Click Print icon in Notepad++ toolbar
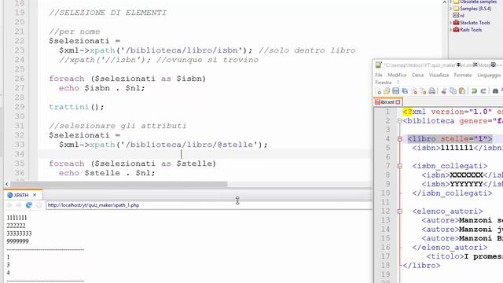This screenshot has width=503, height=283. pyautogui.click(x=431, y=91)
